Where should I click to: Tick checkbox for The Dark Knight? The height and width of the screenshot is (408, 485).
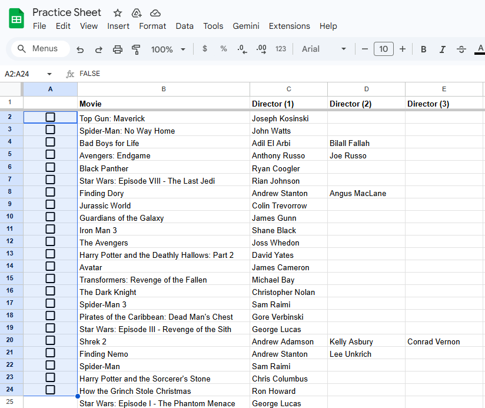[x=50, y=291]
